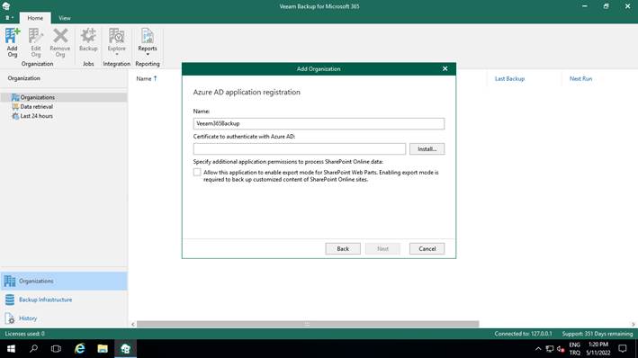Open the notification center icon

623,349
